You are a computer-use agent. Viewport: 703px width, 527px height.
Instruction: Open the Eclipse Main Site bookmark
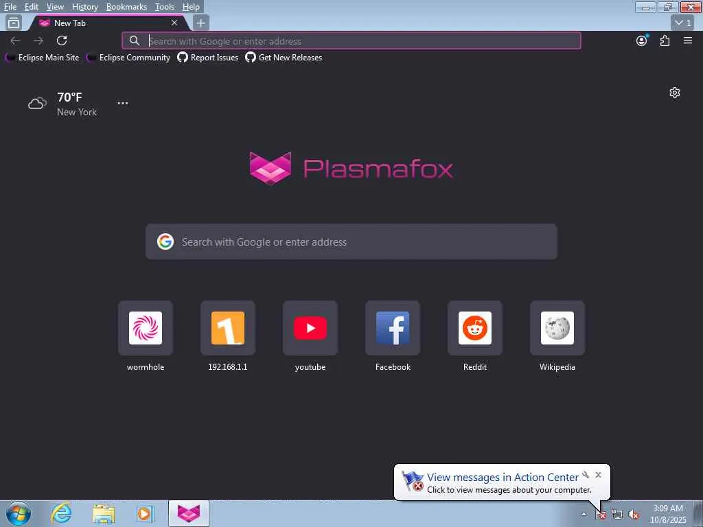(x=43, y=58)
